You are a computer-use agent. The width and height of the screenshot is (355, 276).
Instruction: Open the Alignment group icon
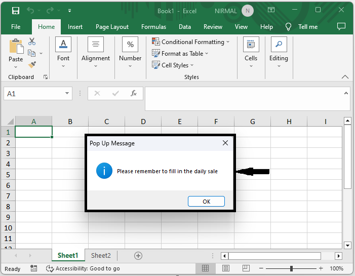tap(96, 45)
